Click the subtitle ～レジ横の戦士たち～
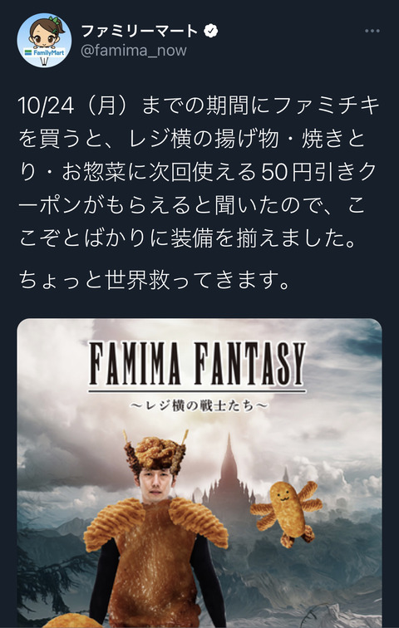Viewport: 399px width, 628px height. pos(199,405)
